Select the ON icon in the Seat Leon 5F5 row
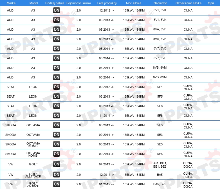220x189 pixels. click(57, 96)
